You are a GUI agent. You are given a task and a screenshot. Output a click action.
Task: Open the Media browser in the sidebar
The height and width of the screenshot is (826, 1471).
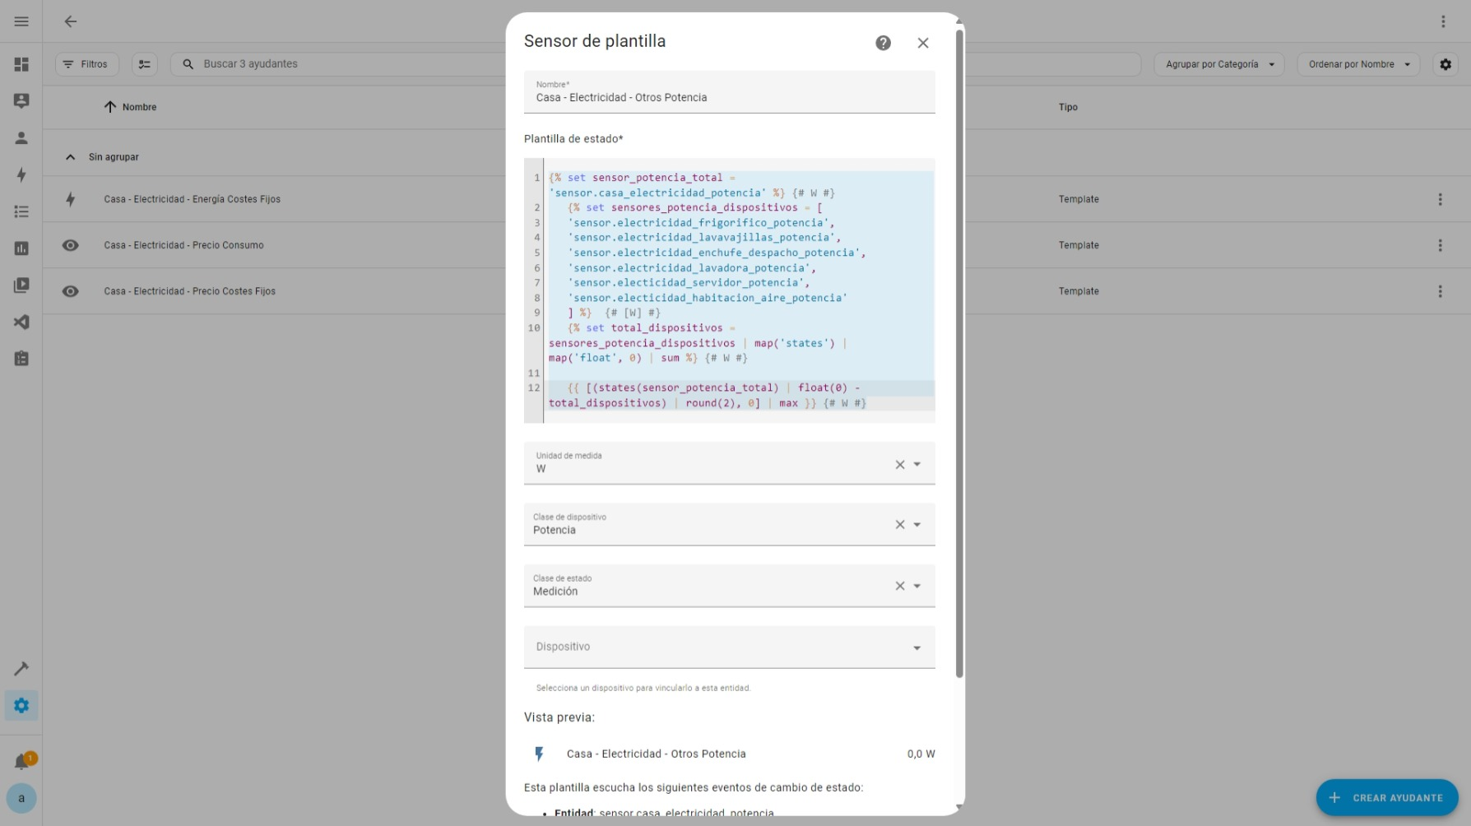[21, 285]
